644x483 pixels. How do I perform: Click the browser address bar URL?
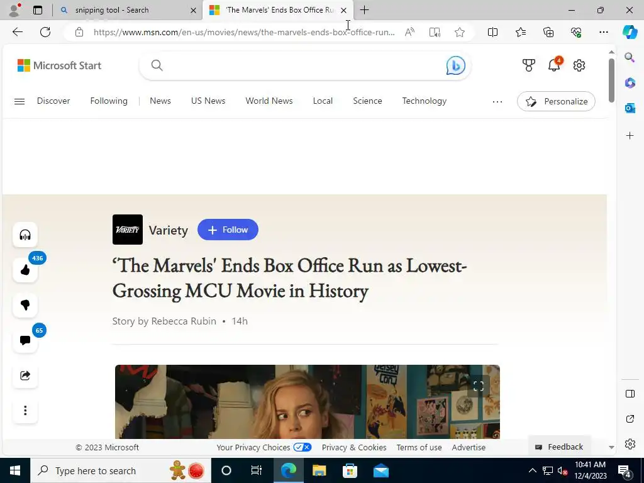click(x=244, y=32)
